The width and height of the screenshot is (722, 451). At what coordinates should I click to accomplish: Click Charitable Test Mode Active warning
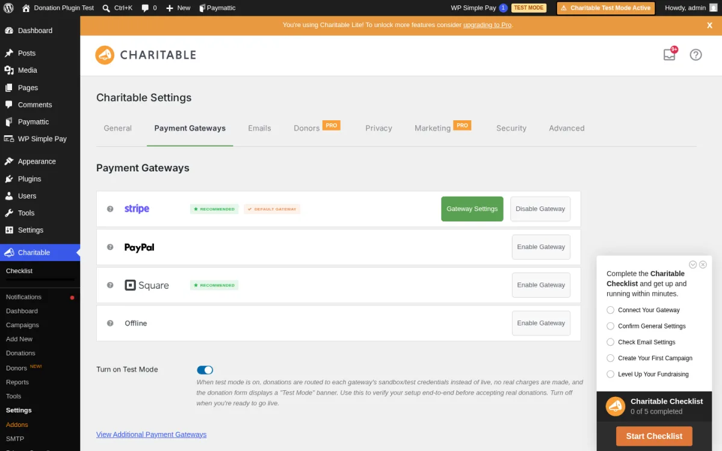coord(606,8)
